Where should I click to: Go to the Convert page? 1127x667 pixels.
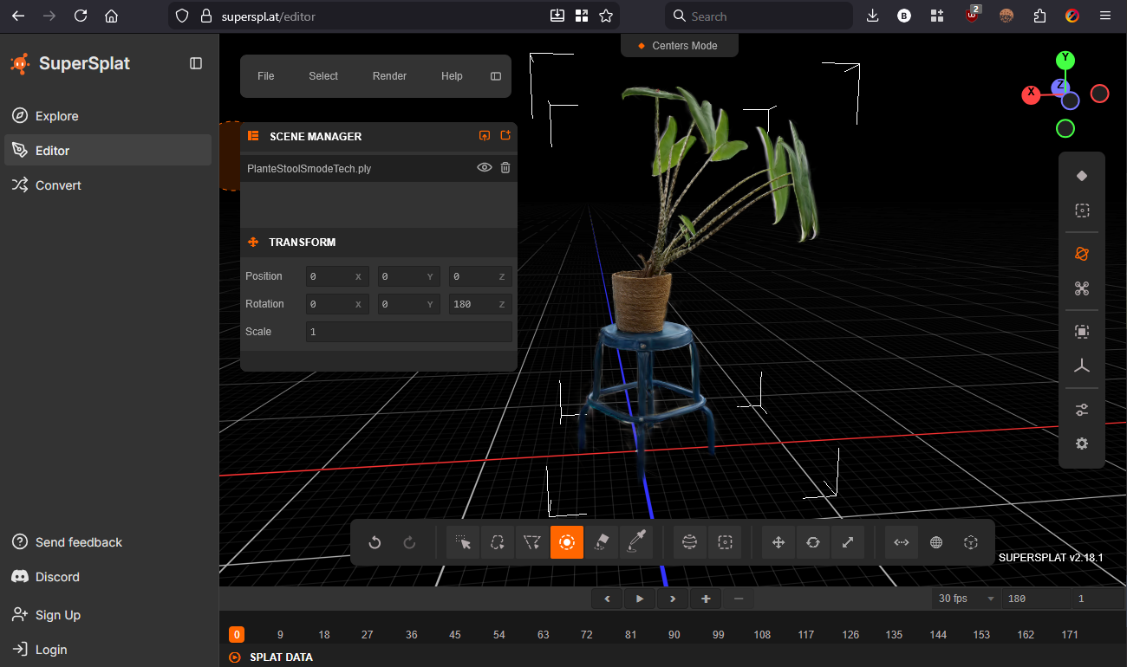pyautogui.click(x=58, y=185)
